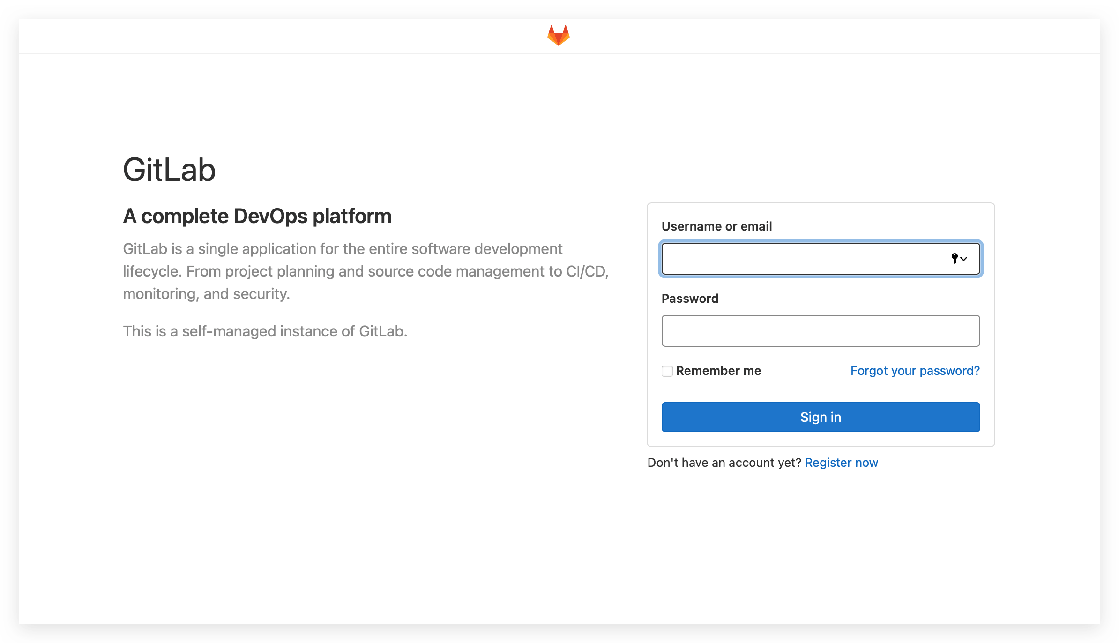Open the password autofill key icon
The width and height of the screenshot is (1119, 643).
pyautogui.click(x=959, y=258)
